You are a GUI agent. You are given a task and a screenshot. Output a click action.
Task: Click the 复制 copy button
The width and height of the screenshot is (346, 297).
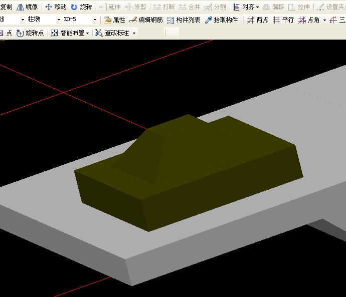click(6, 7)
